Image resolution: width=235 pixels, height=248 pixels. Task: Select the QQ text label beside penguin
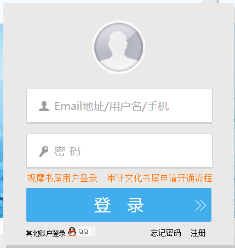83,232
